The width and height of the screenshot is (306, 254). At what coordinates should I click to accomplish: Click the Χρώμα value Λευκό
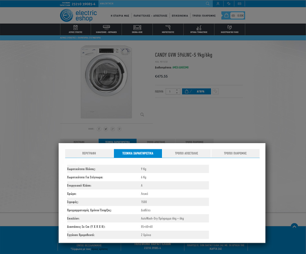(144, 194)
